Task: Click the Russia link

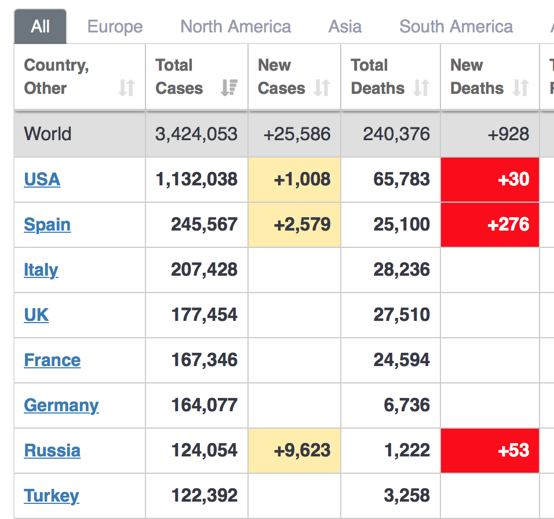Action: pyautogui.click(x=52, y=451)
